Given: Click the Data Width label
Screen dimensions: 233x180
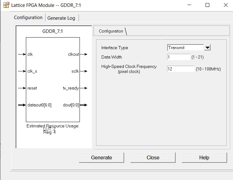Looking at the screenshot, I should coord(111,57).
